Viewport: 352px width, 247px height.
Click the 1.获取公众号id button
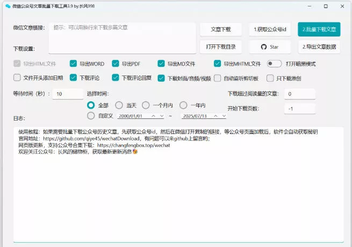(x=270, y=29)
